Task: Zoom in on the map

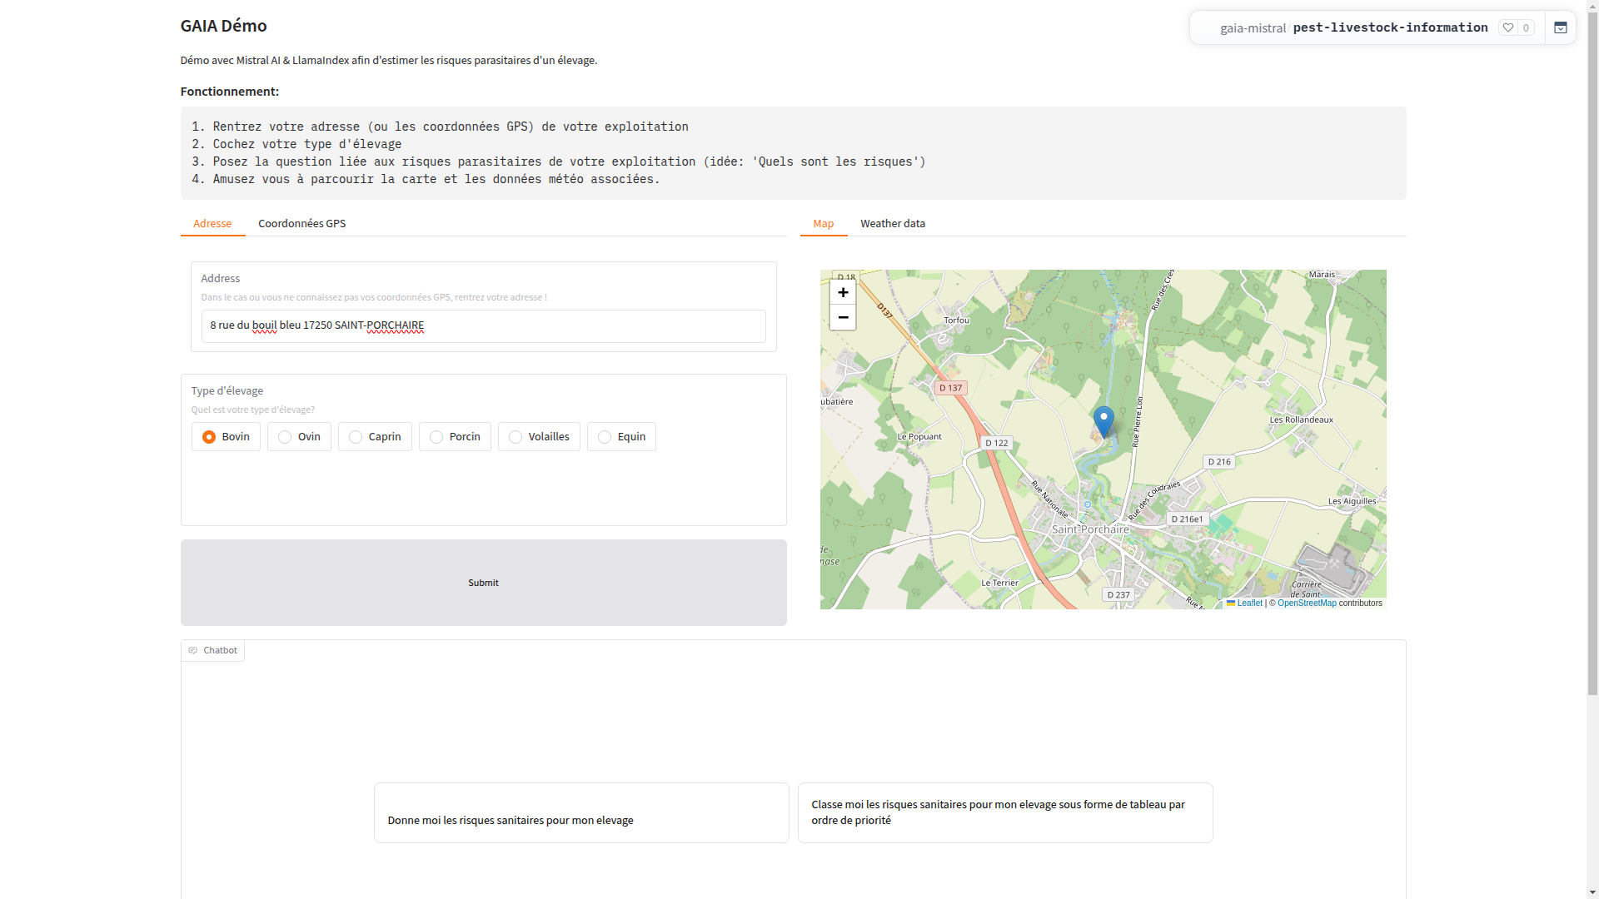Action: [843, 292]
